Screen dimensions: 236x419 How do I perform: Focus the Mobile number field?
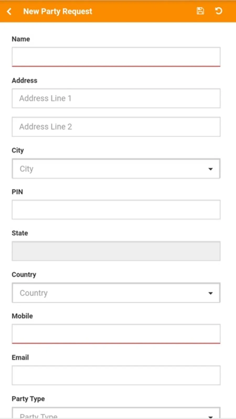tap(116, 334)
